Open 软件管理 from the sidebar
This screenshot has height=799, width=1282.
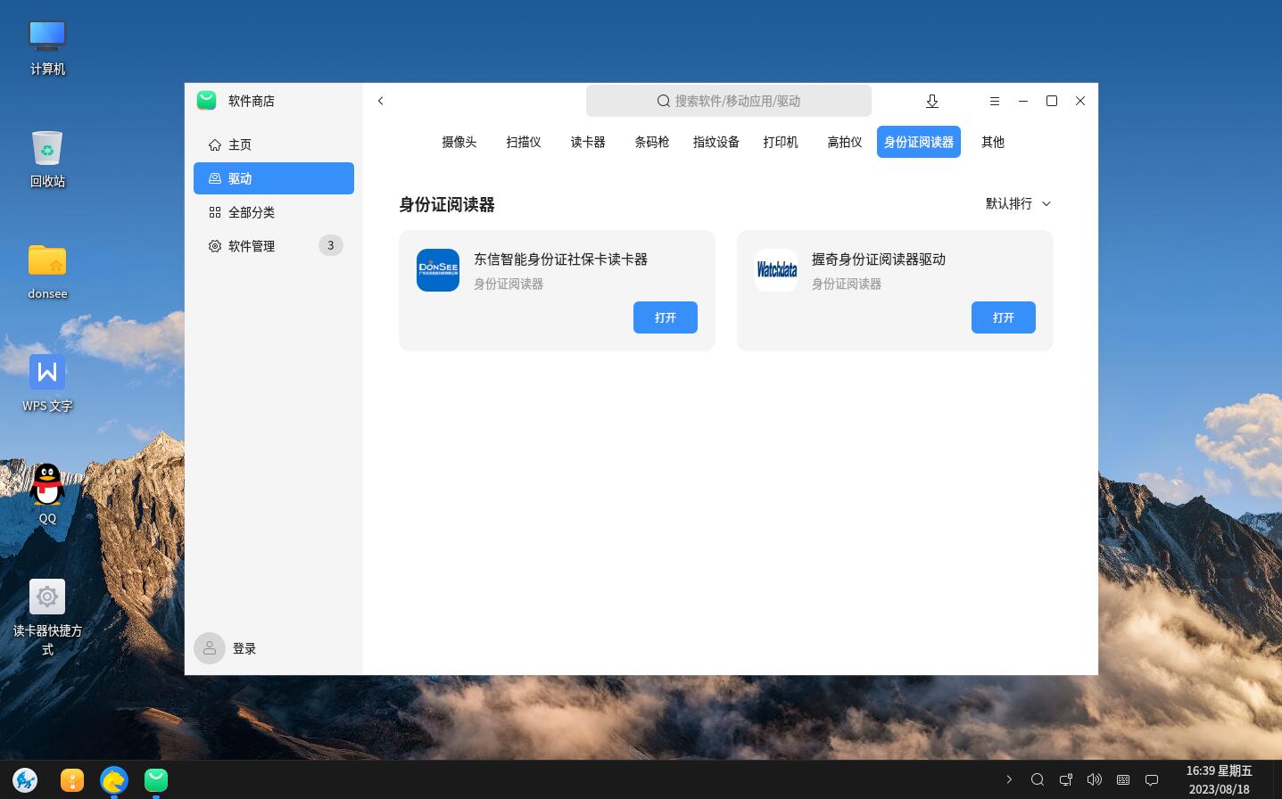(x=252, y=246)
